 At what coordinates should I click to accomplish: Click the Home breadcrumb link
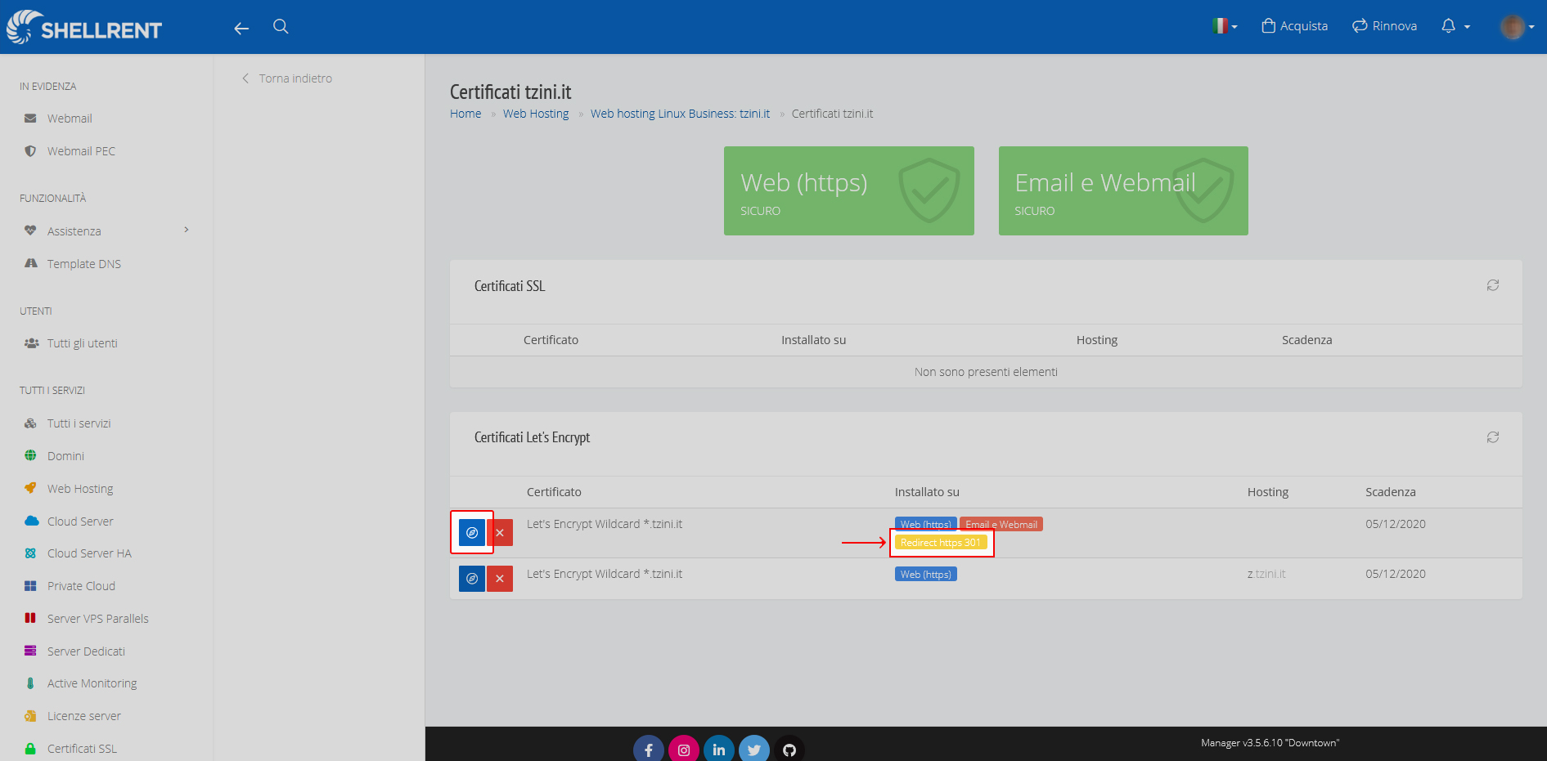pos(465,114)
